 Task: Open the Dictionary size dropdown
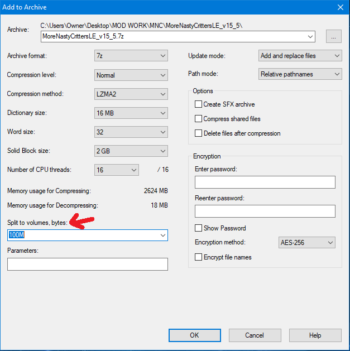[x=131, y=113]
